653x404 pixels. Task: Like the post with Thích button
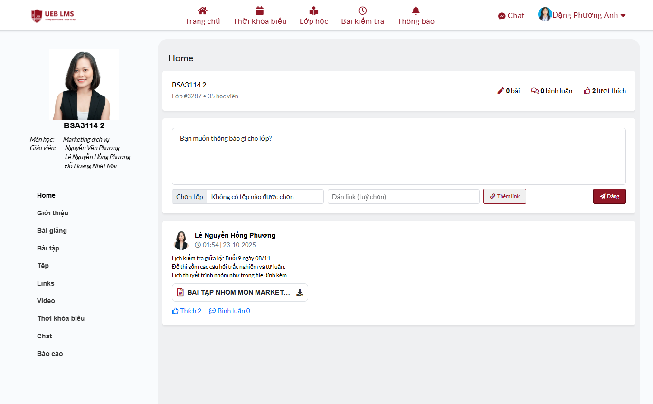point(187,311)
